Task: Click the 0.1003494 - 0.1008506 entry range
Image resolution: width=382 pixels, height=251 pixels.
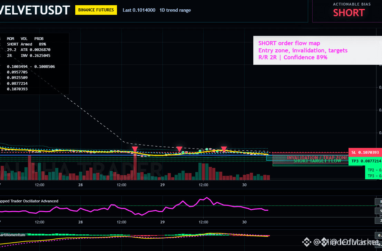Action: (31, 67)
